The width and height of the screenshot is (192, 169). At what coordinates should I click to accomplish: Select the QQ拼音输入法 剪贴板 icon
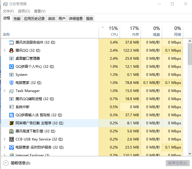[12, 115]
